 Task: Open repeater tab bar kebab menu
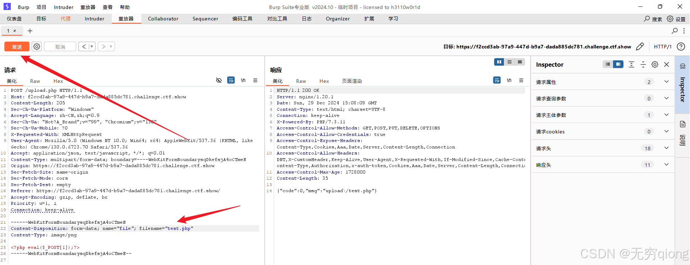pyautogui.click(x=684, y=31)
